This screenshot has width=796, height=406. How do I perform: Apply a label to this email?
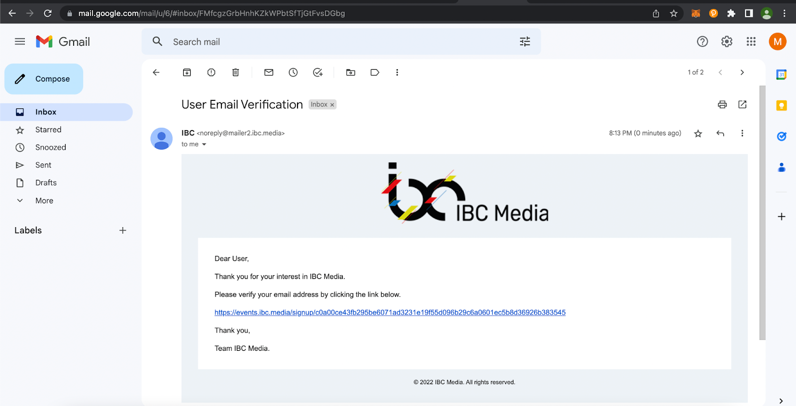pos(375,73)
